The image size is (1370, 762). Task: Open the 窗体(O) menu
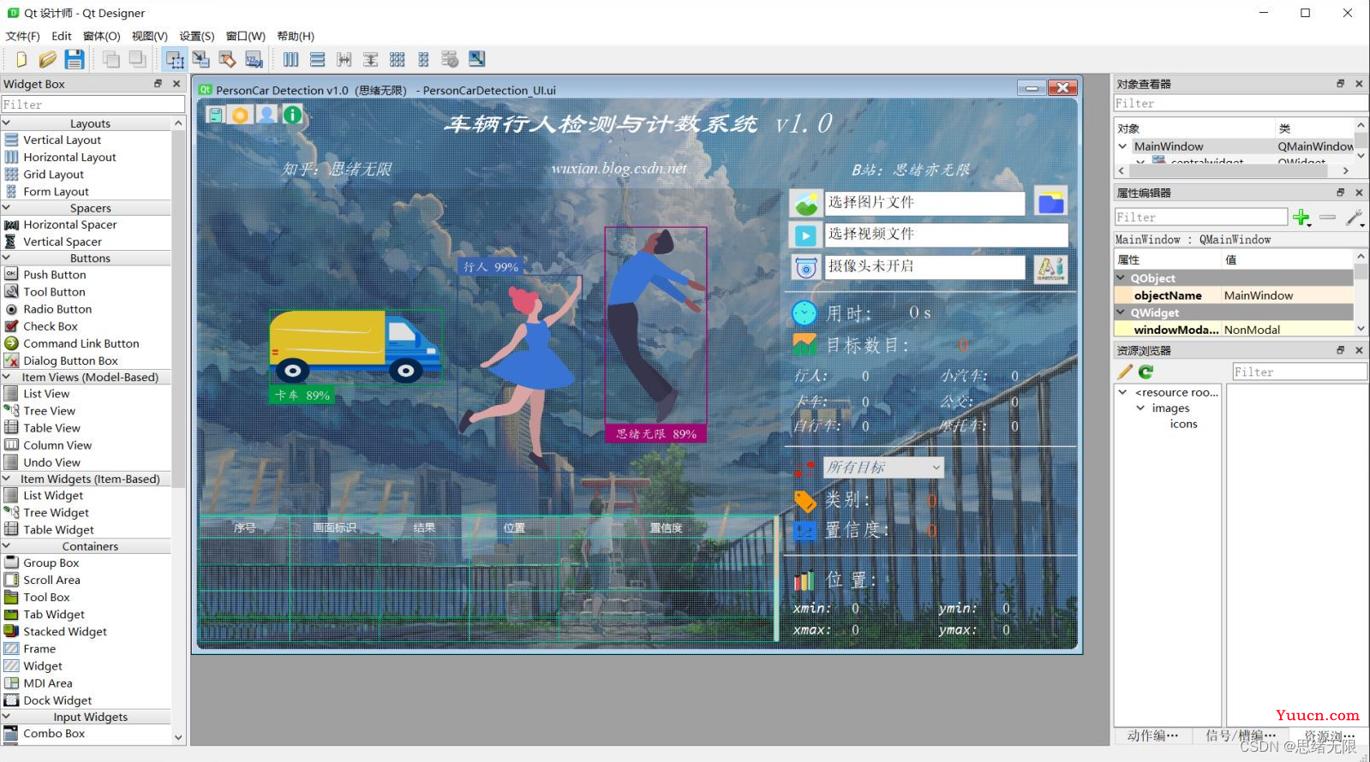102,36
